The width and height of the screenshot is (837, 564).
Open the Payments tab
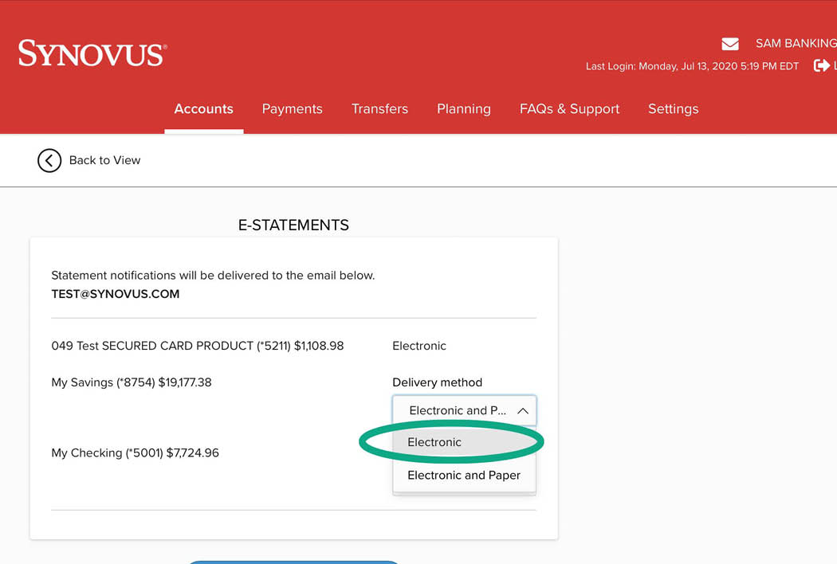click(x=292, y=109)
